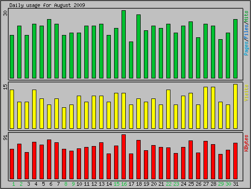Click the green hits bar for day 18

tap(138, 47)
